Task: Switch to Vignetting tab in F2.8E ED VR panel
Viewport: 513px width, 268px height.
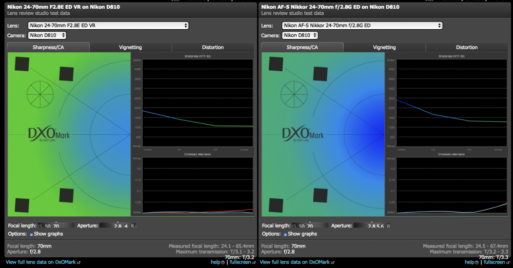Action: click(x=130, y=47)
